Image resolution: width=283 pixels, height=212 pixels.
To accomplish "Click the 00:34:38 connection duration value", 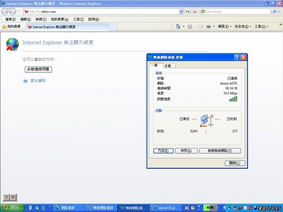I will (x=231, y=88).
